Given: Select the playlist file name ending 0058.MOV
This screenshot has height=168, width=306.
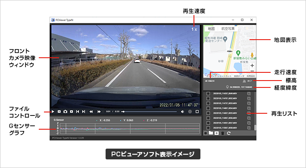Looking at the screenshot, I should [225, 128].
